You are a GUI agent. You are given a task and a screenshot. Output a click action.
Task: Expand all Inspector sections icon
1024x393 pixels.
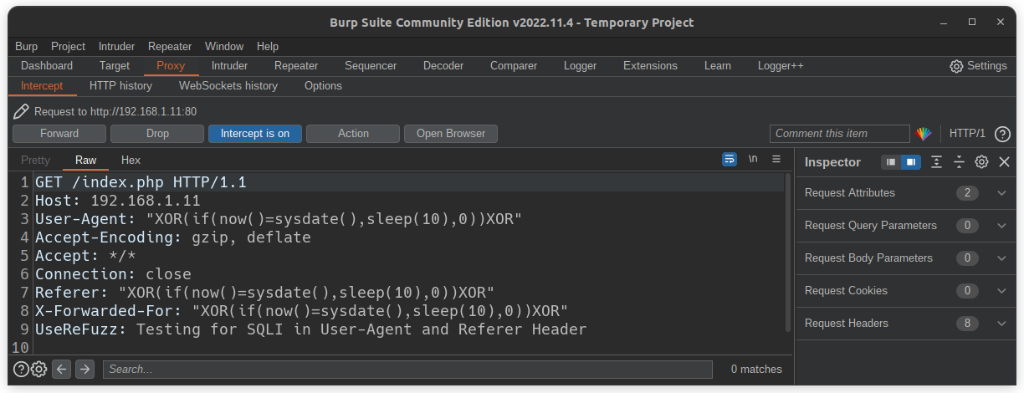tap(937, 162)
